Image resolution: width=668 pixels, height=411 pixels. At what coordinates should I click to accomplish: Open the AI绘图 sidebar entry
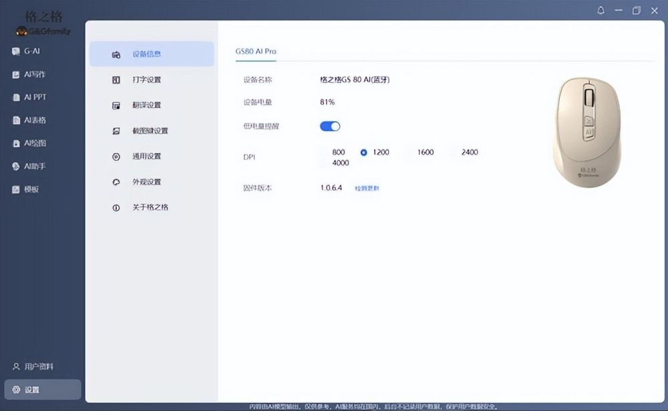tap(29, 143)
